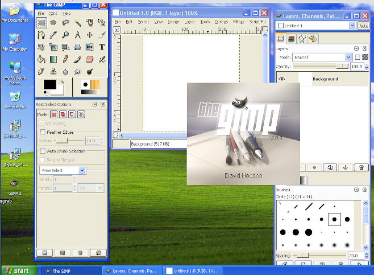This screenshot has height=275, width=374.
Task: Enable the Feather Edges checkbox
Action: click(x=43, y=132)
